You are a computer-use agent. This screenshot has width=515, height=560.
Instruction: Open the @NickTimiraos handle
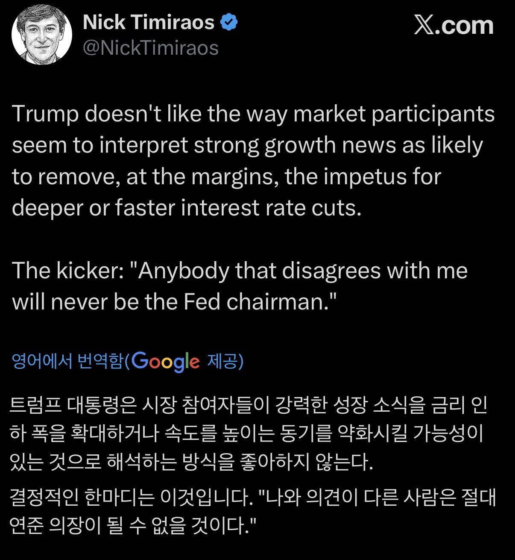coord(150,48)
